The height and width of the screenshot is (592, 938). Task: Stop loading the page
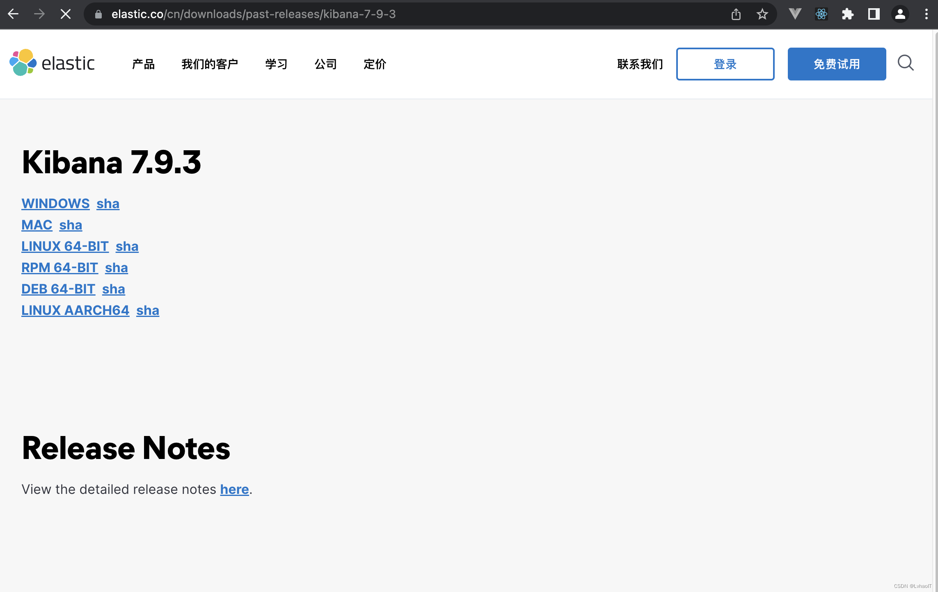pyautogui.click(x=66, y=14)
